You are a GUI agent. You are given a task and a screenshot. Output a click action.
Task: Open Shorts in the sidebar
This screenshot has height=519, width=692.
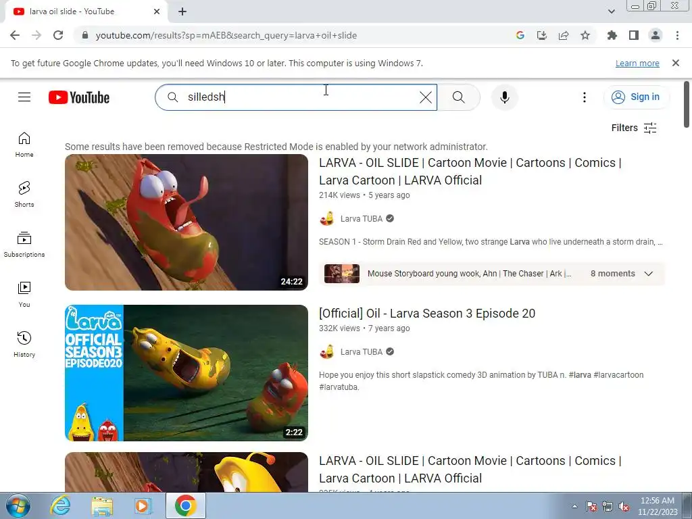(24, 195)
